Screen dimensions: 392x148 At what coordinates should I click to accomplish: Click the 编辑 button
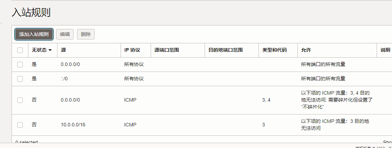(x=65, y=34)
